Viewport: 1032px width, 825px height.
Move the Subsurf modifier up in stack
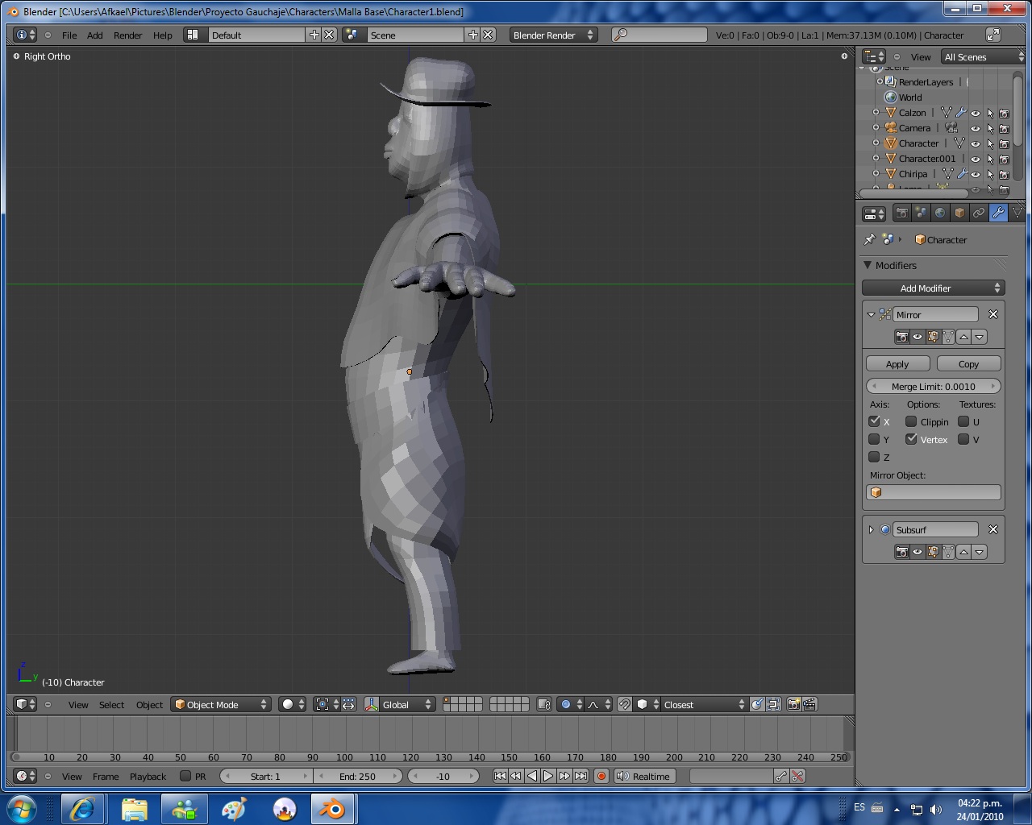pyautogui.click(x=963, y=552)
